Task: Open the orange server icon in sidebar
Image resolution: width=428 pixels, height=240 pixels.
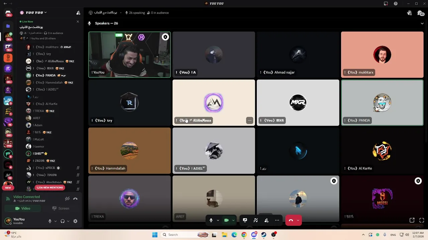Action: click(8, 58)
